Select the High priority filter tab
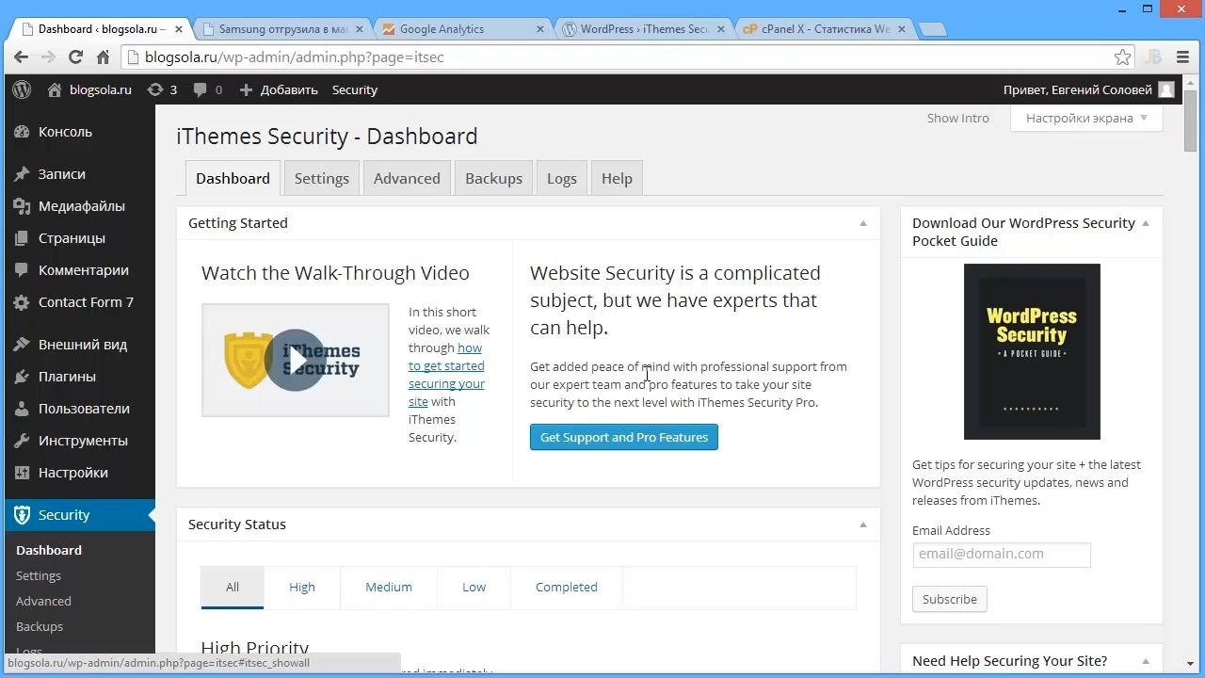 (x=302, y=587)
